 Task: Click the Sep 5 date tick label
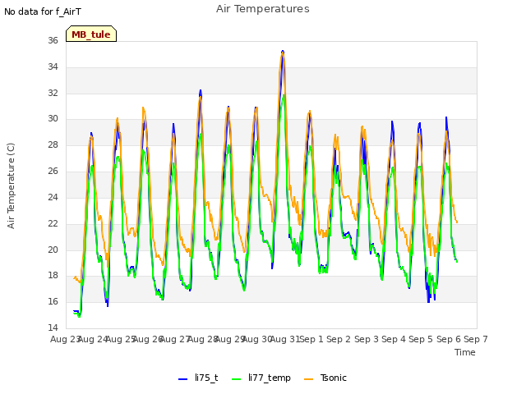click(x=421, y=339)
